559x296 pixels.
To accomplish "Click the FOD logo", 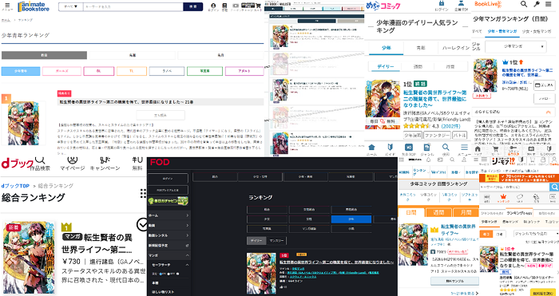I will pos(160,163).
